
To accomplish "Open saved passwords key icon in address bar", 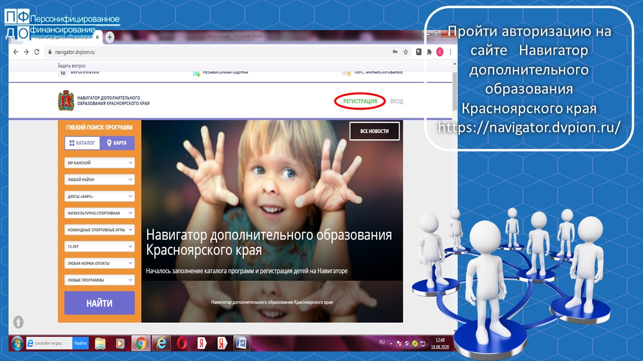I will click(395, 52).
